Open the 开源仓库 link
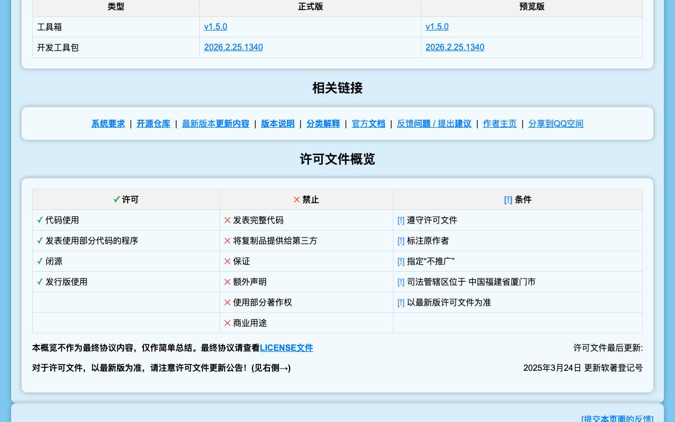The image size is (675, 422). [153, 123]
